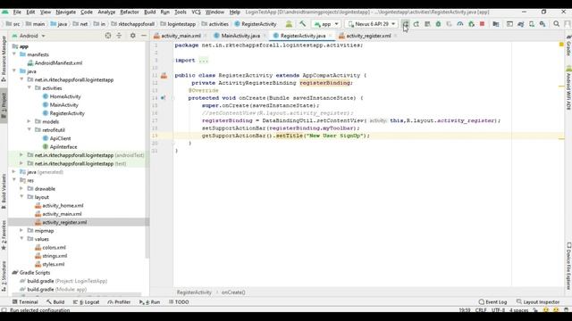
Task: Toggle the Logcat tool window
Action: coord(86,302)
